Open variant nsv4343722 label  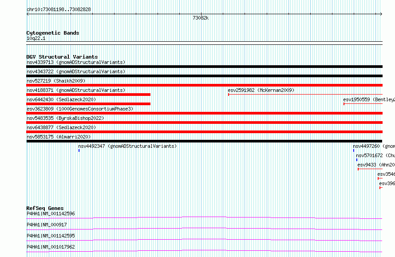click(76, 71)
